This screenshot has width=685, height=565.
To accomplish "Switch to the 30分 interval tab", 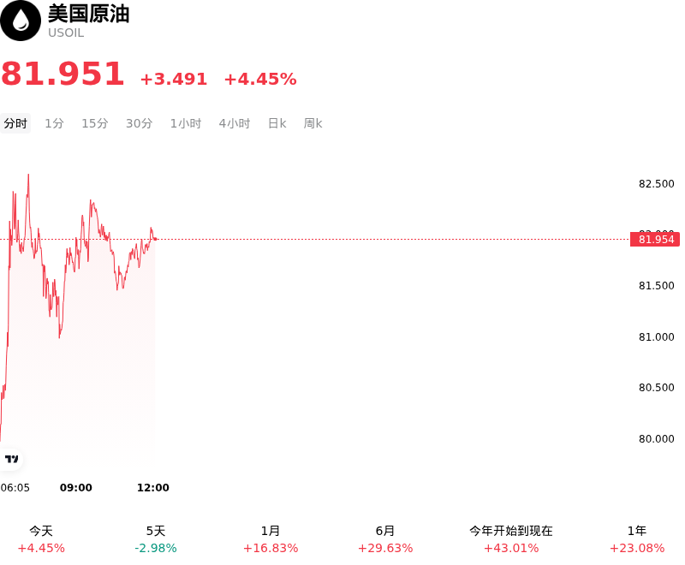I will click(x=139, y=123).
